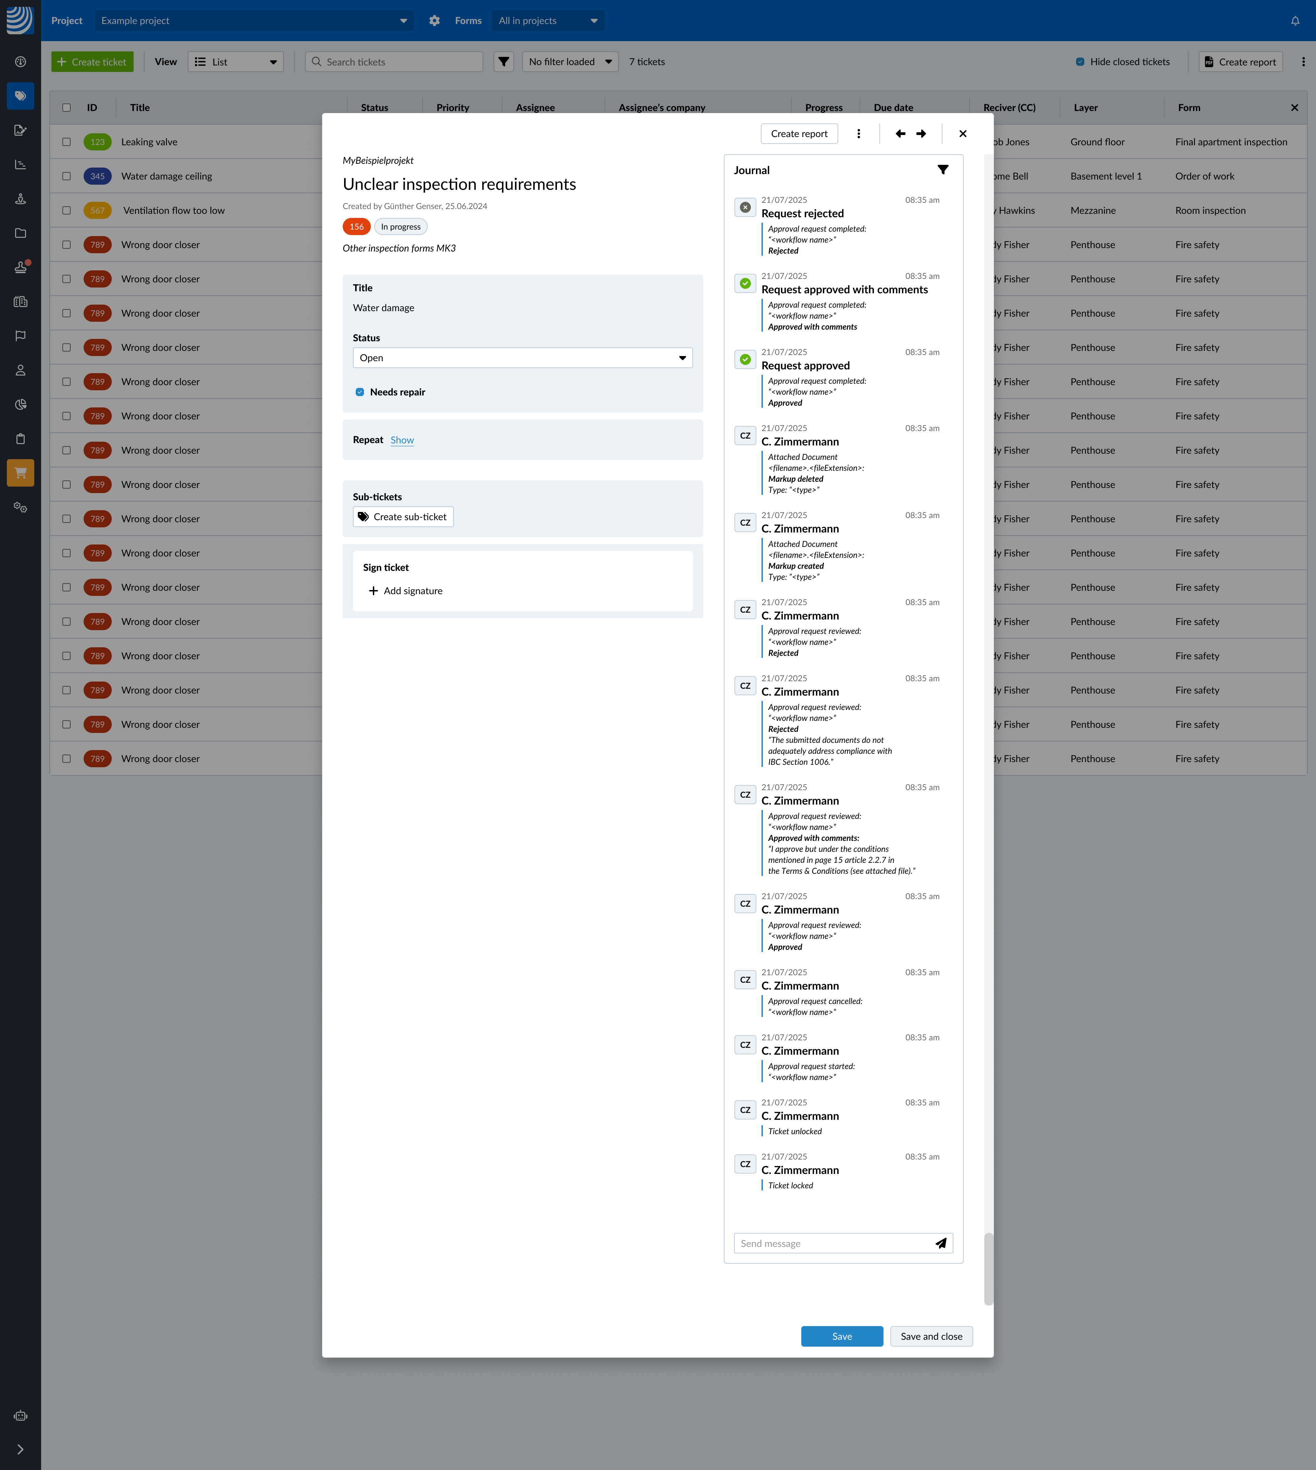The image size is (1316, 1470).
Task: Expand the No filter loaded dropdown
Action: [570, 62]
